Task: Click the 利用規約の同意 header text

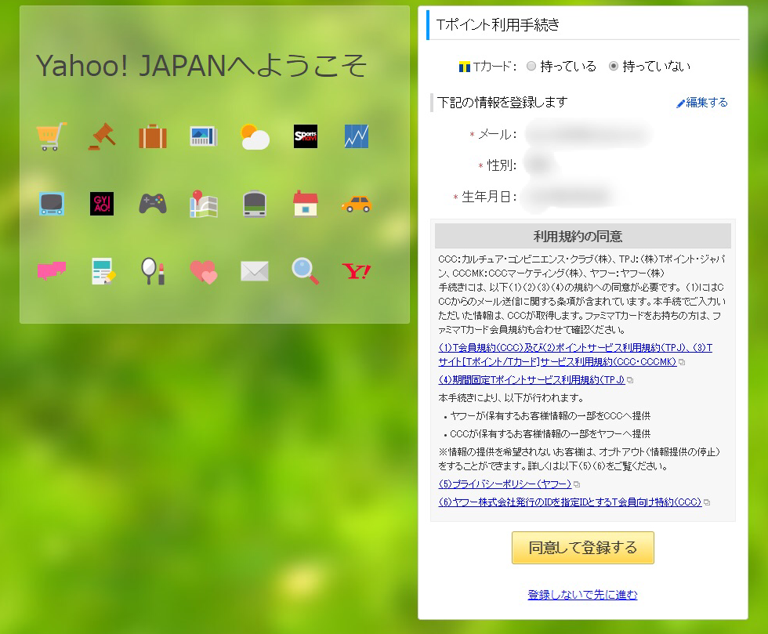Action: (578, 237)
